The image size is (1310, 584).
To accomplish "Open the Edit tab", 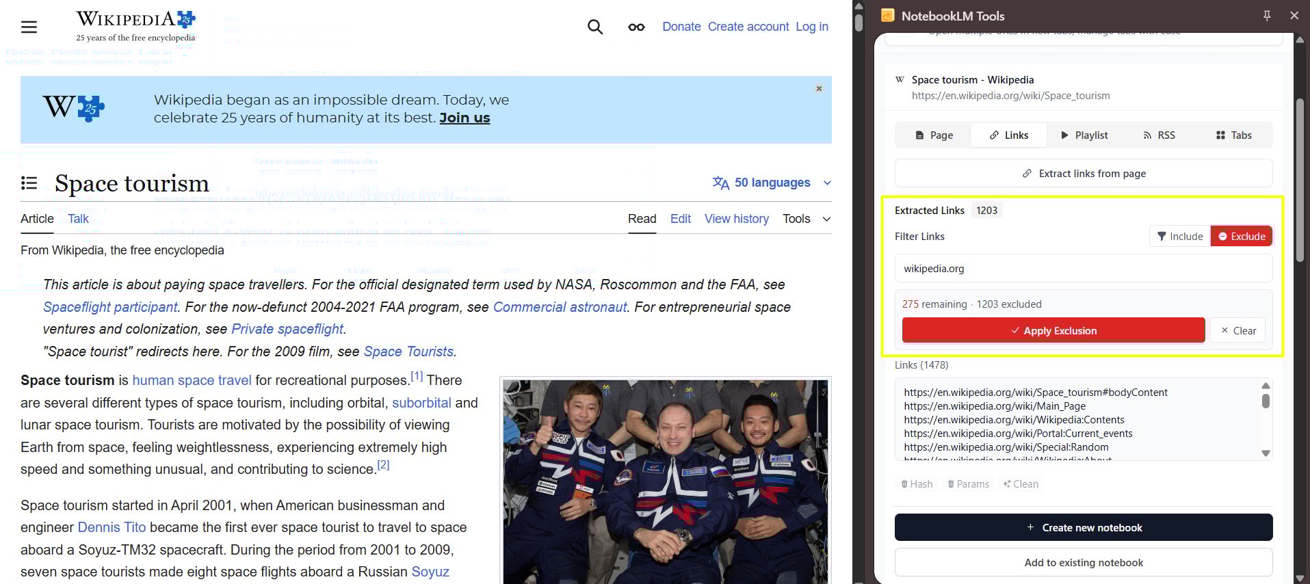I will 681,219.
